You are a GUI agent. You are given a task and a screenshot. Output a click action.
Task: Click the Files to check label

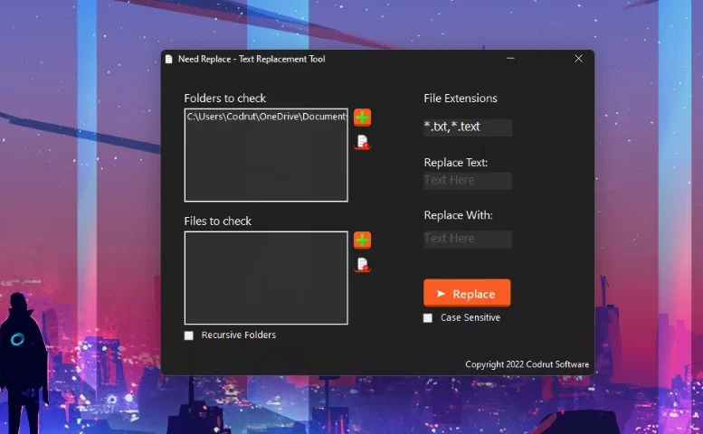tap(217, 221)
